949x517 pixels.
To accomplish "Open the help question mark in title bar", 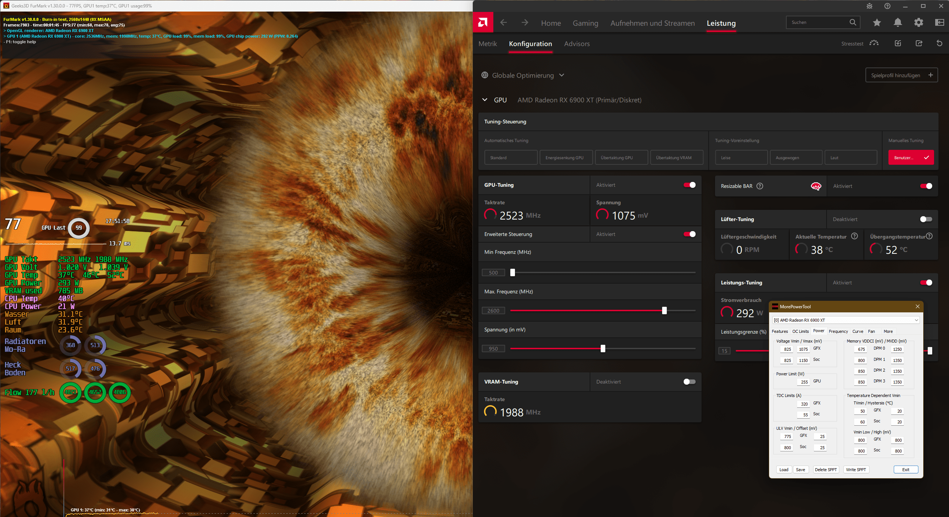I will point(887,6).
